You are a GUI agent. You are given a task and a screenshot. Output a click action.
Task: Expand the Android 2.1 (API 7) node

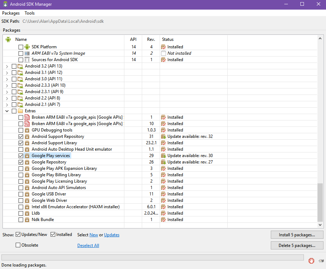click(x=7, y=105)
